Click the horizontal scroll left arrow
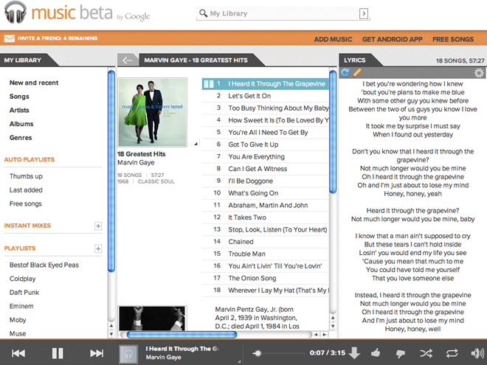 pyautogui.click(x=316, y=335)
